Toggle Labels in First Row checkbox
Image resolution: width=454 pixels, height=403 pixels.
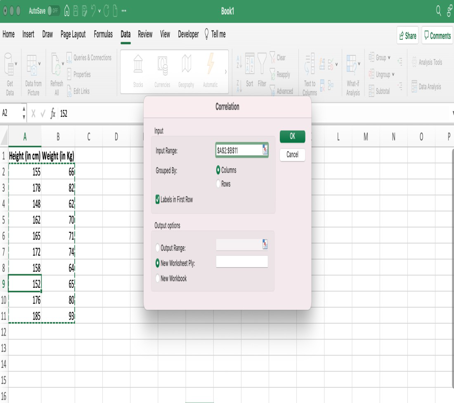(x=158, y=199)
